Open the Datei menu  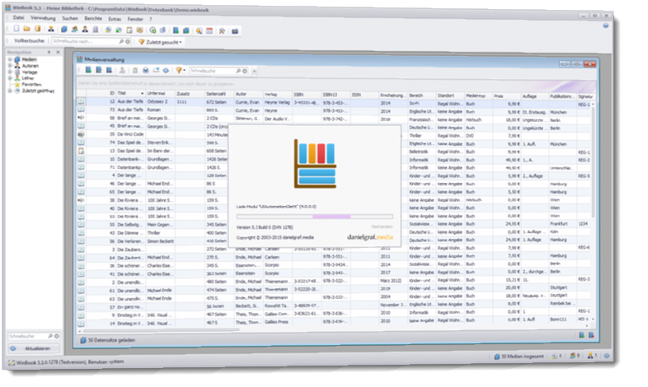click(19, 18)
